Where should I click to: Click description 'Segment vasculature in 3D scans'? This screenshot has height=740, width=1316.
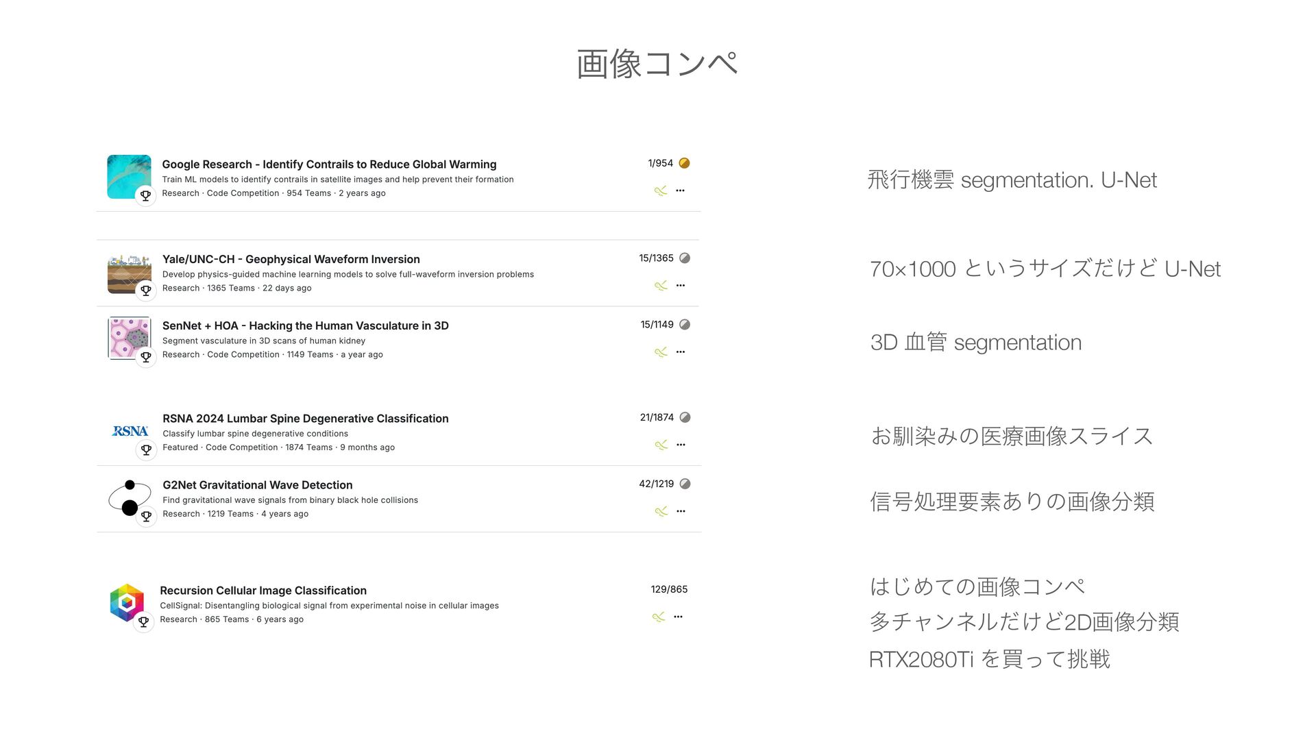pyautogui.click(x=264, y=341)
